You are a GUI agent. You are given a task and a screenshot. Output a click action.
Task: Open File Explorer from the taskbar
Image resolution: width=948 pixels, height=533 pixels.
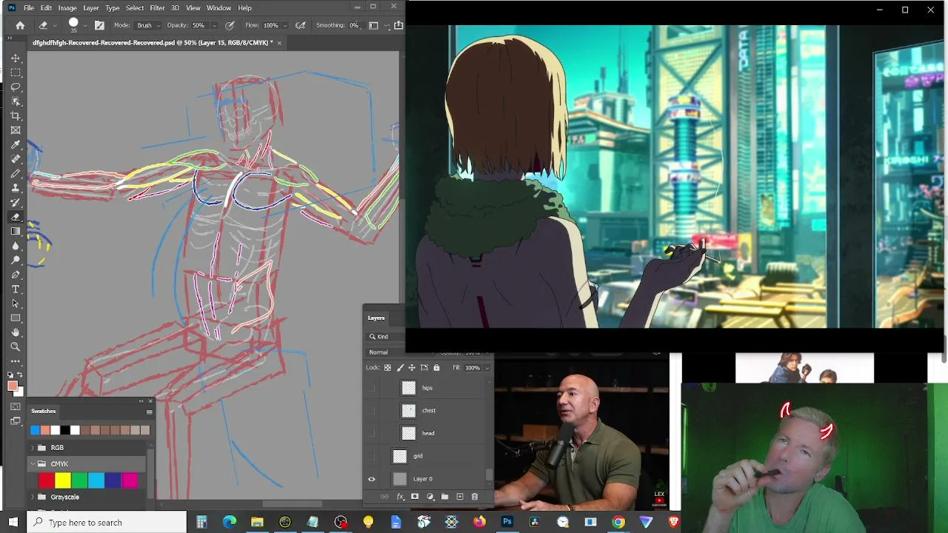257,522
